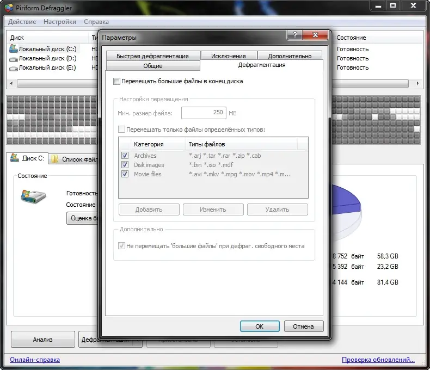Cancel the dialog with Отмена
Image resolution: width=430 pixels, height=370 pixels.
(304, 326)
